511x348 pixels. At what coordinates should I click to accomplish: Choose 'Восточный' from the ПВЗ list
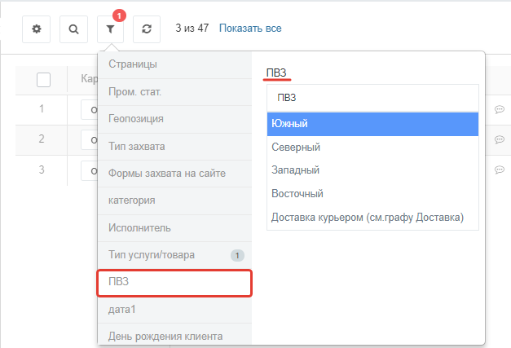(372, 194)
